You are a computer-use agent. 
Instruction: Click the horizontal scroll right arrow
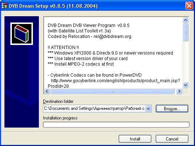(x=179, y=91)
